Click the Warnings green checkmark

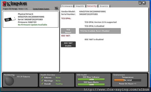point(42,80)
